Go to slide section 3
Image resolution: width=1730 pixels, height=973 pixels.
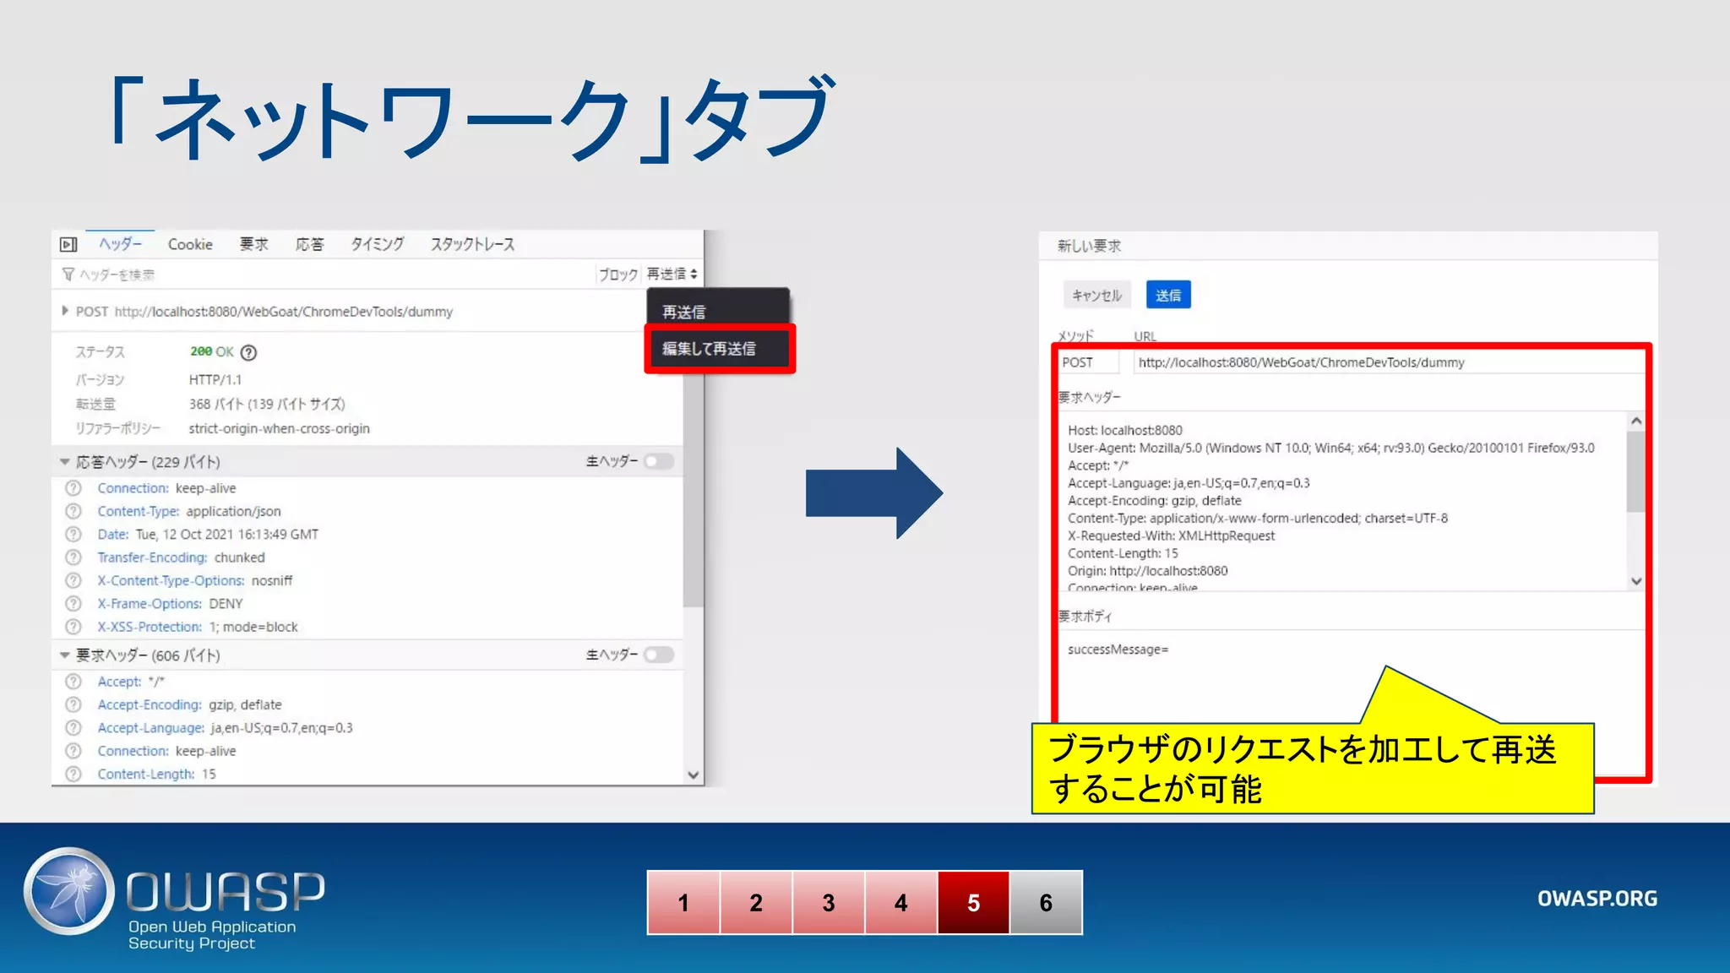pos(829,902)
